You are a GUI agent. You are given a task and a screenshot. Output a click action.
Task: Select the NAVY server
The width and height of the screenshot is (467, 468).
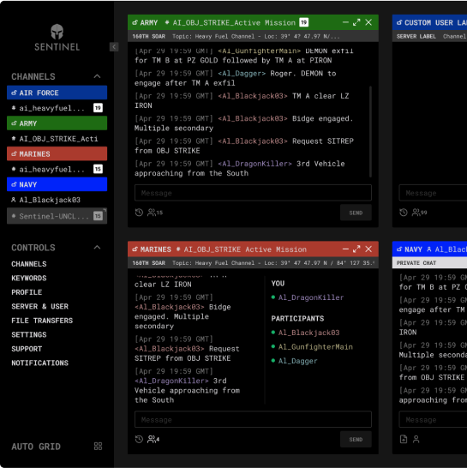(x=57, y=184)
